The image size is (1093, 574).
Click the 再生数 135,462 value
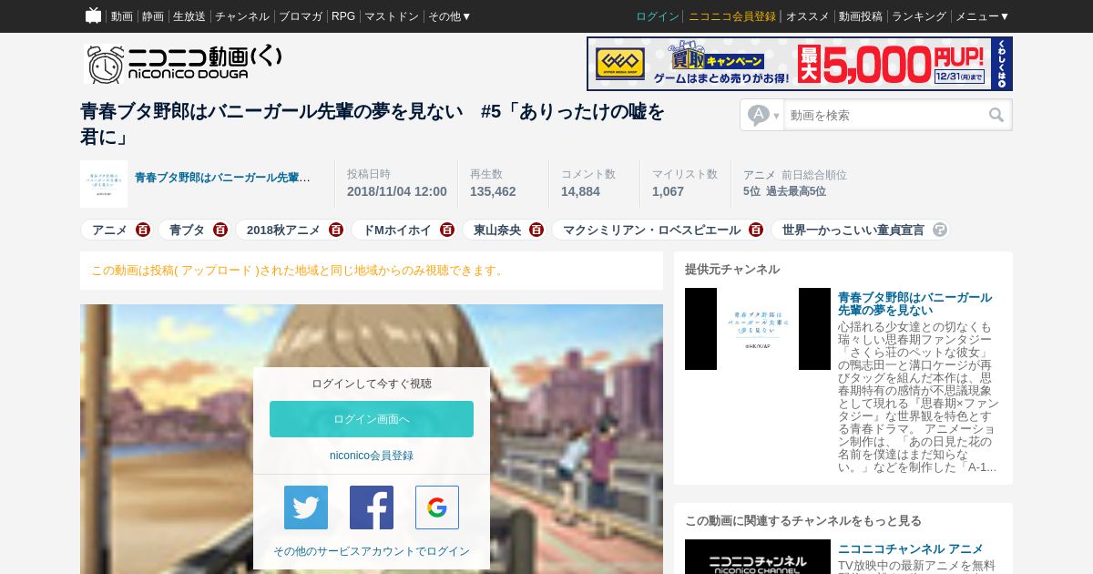[493, 191]
